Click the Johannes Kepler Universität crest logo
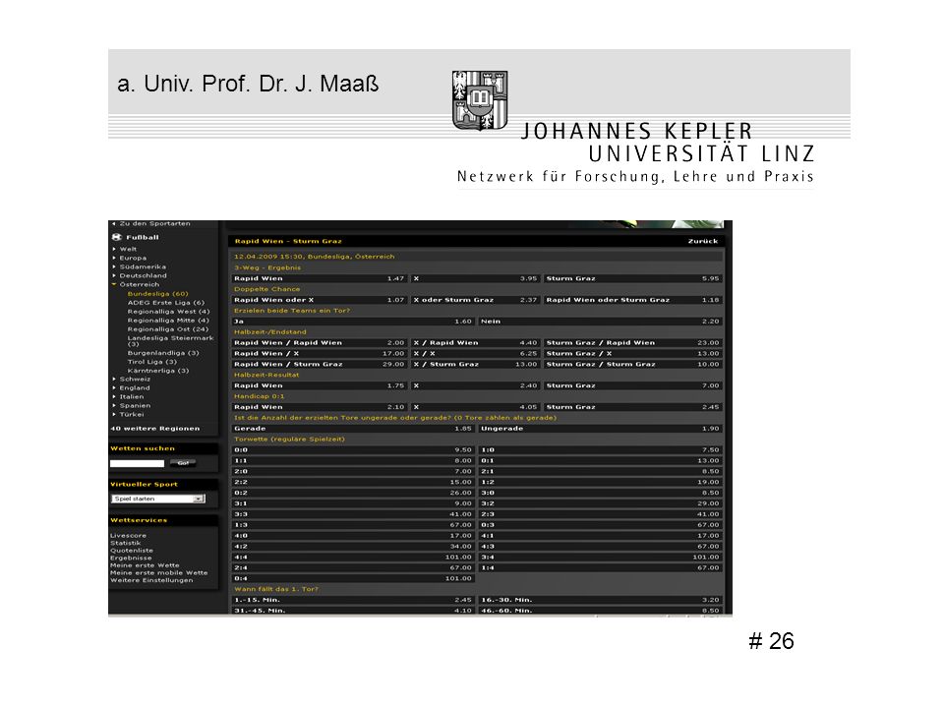Image resolution: width=944 pixels, height=708 pixels. tap(480, 100)
